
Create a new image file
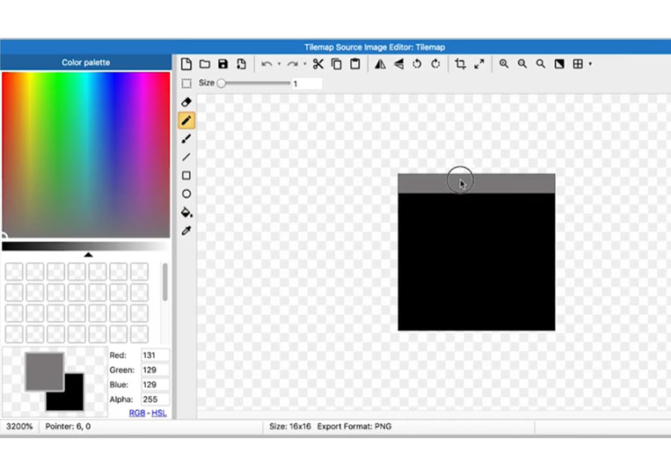click(x=186, y=64)
